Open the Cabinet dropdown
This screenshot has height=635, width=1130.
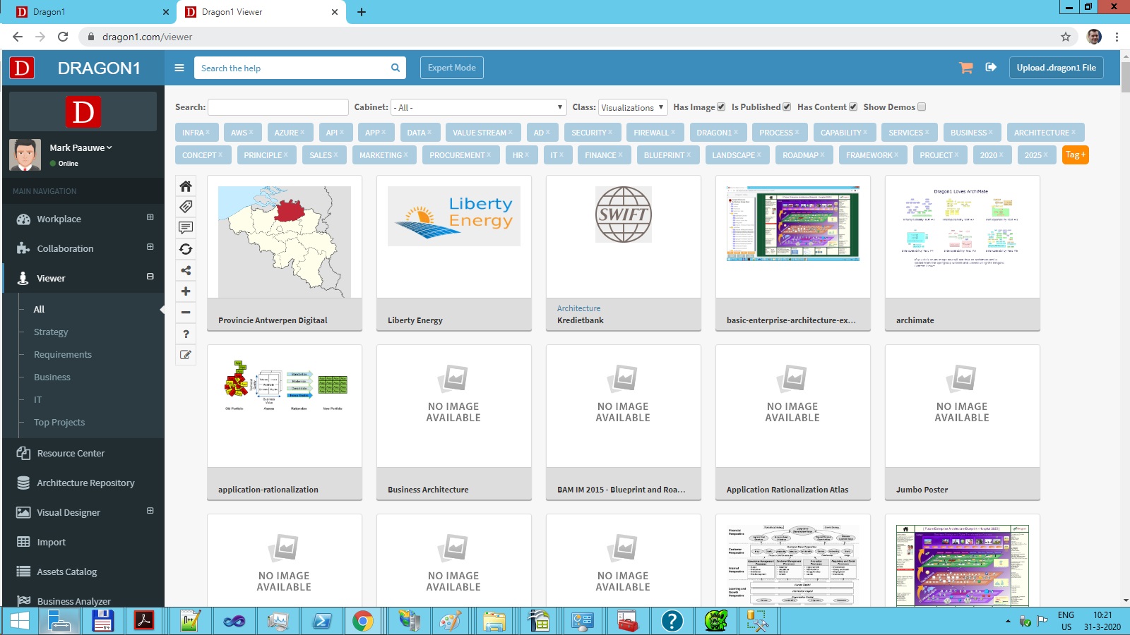point(479,107)
